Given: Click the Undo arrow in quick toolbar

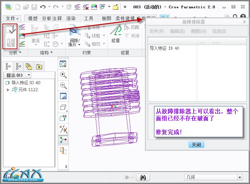Looking at the screenshot, I should point(43,7).
